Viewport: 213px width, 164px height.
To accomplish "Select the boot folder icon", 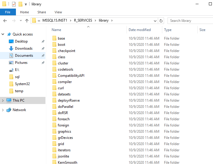I will click(x=54, y=45).
